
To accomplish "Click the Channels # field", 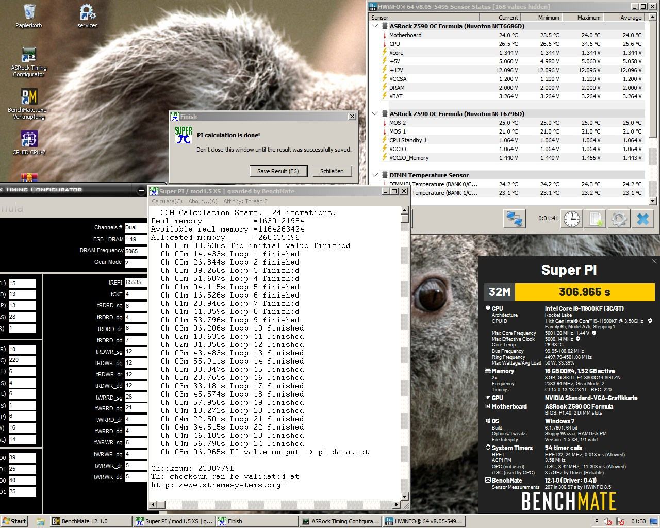I will click(135, 227).
